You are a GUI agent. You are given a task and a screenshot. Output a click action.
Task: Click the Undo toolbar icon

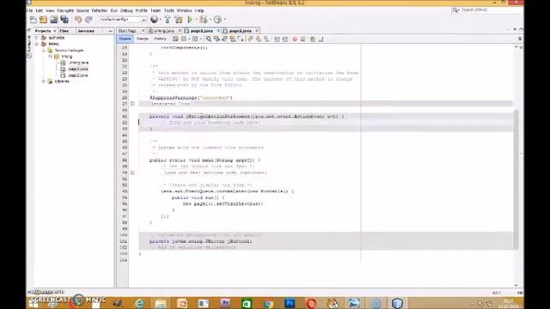point(78,20)
